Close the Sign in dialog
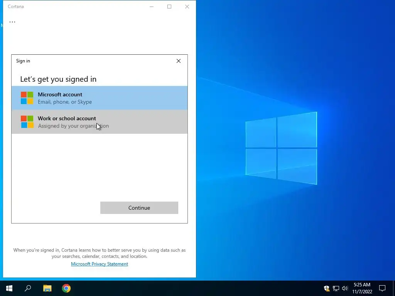Image resolution: width=395 pixels, height=296 pixels. pyautogui.click(x=179, y=61)
